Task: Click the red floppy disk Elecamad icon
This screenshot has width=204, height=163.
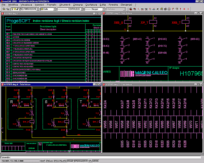Action: pyautogui.click(x=131, y=9)
